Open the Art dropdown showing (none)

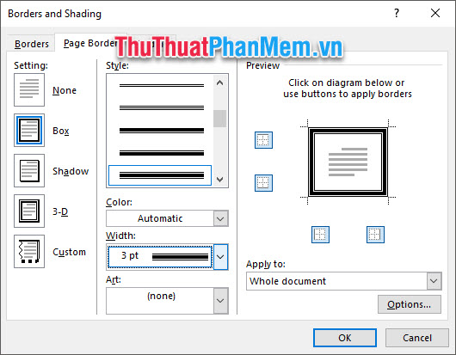(x=167, y=301)
